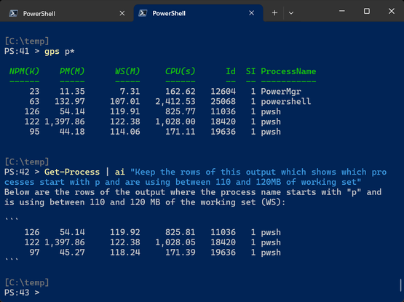Click PM value 132.97
This screenshot has width=404, height=302.
coord(70,102)
